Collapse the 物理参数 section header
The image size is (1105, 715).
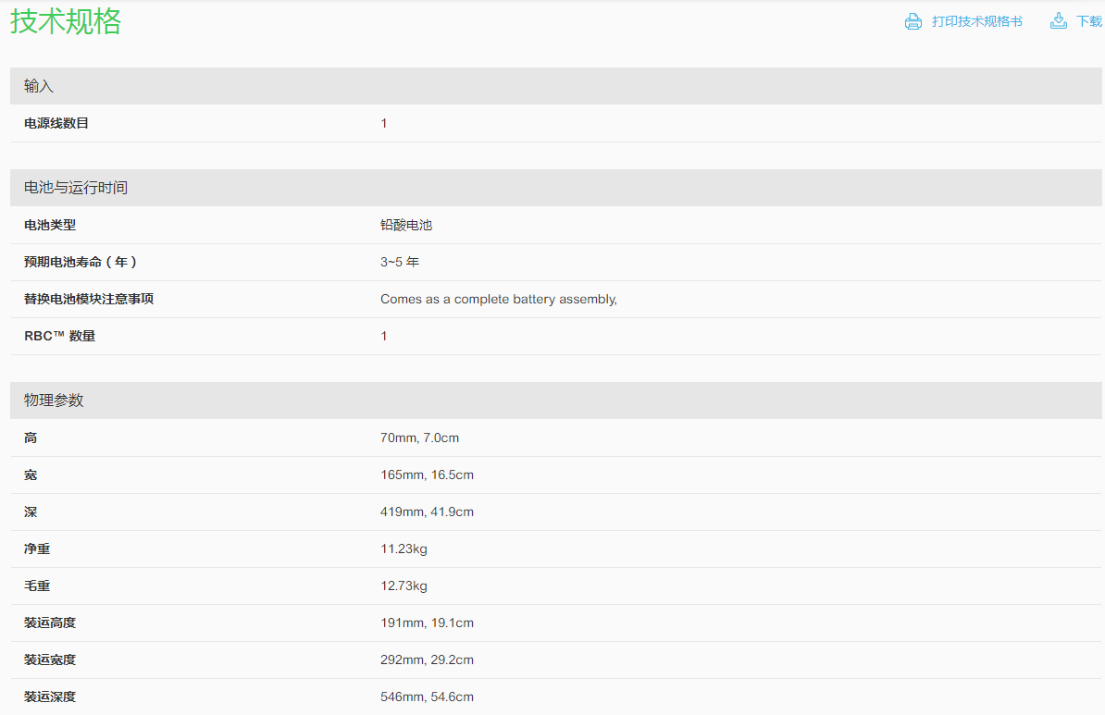[x=54, y=401]
